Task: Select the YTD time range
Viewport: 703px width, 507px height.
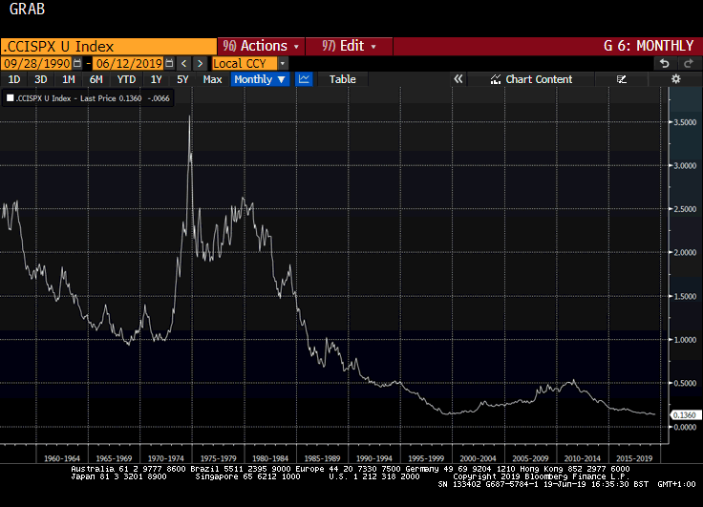Action: click(126, 79)
